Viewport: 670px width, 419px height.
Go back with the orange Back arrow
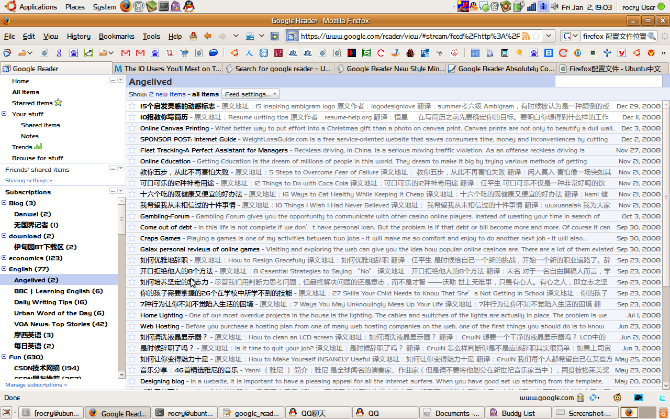pos(208,36)
